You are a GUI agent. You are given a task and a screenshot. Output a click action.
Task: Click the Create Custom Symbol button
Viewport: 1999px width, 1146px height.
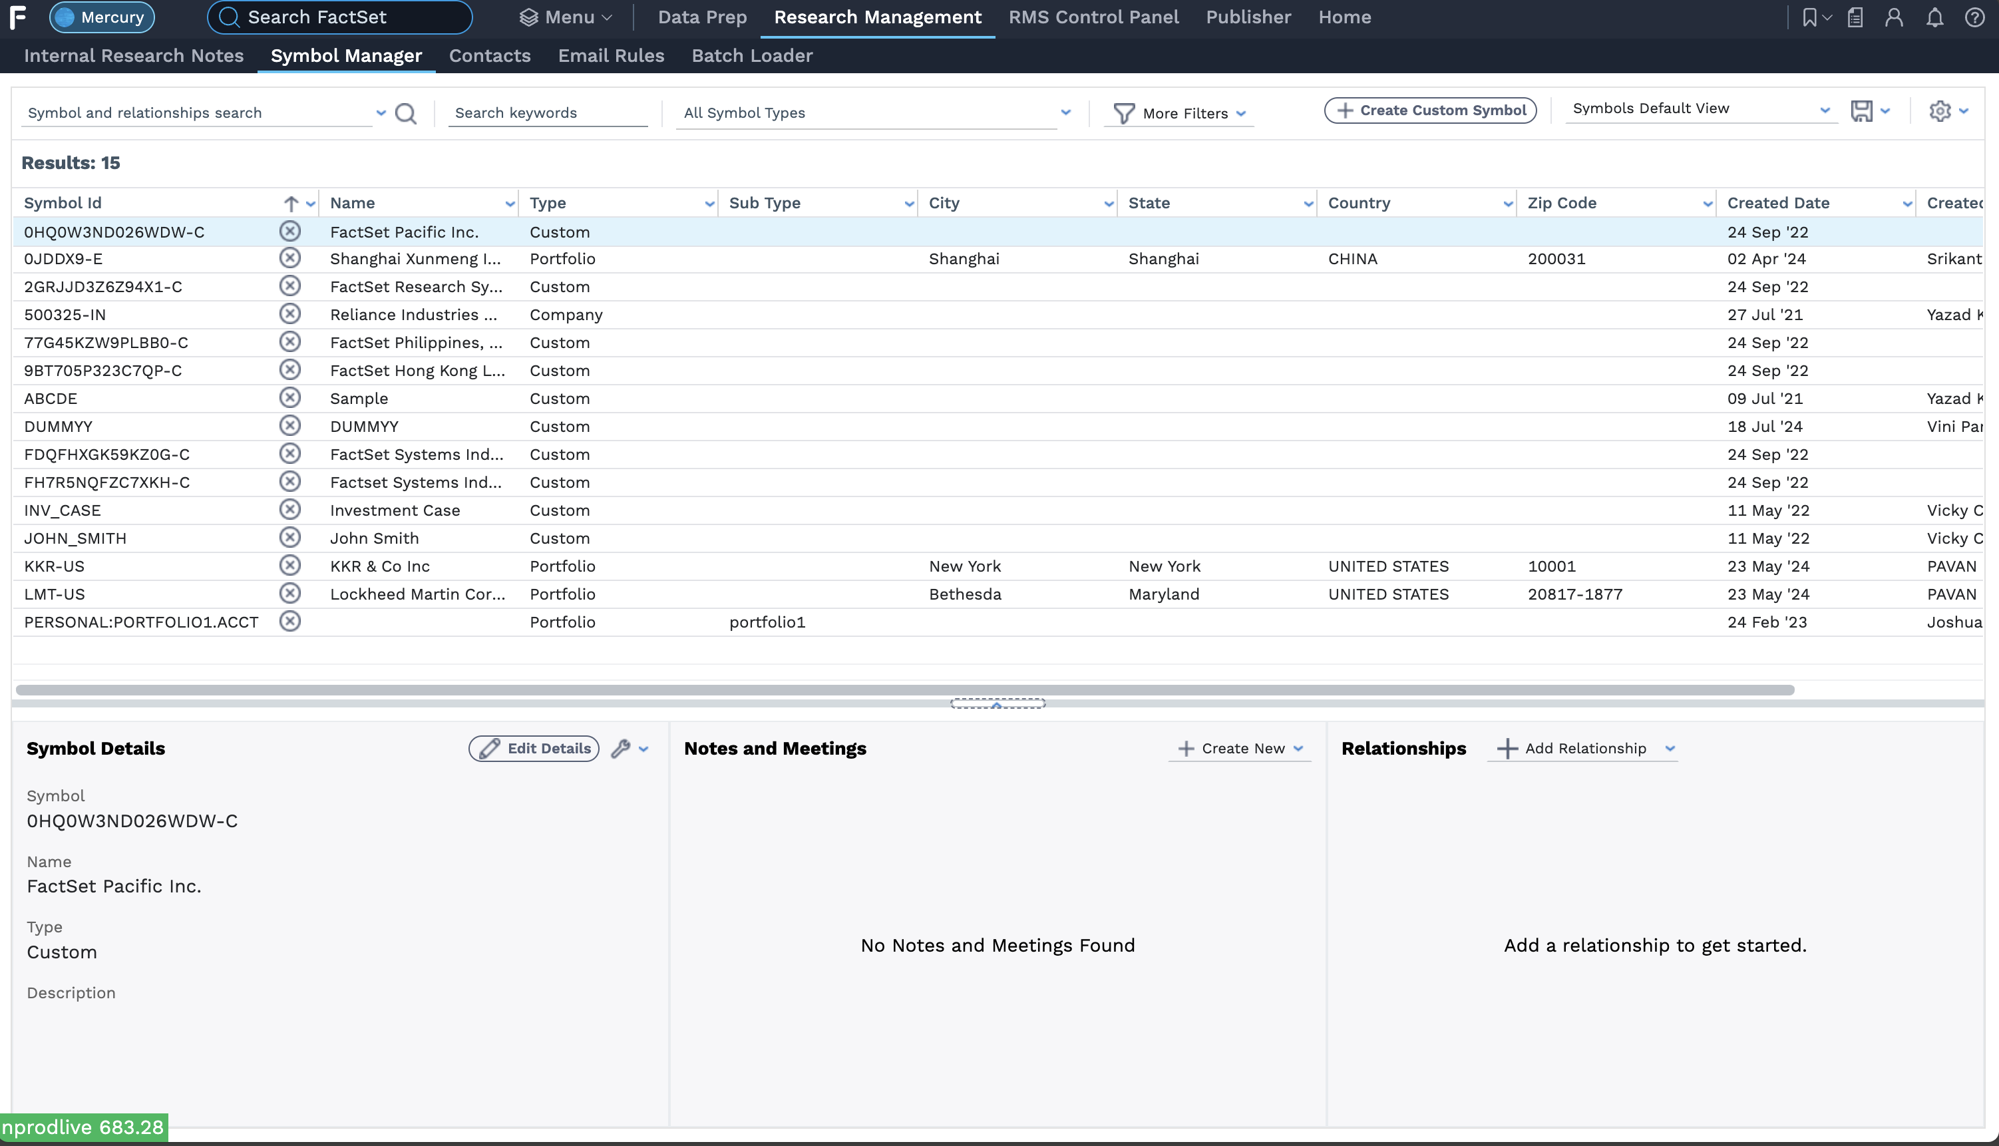(x=1430, y=110)
